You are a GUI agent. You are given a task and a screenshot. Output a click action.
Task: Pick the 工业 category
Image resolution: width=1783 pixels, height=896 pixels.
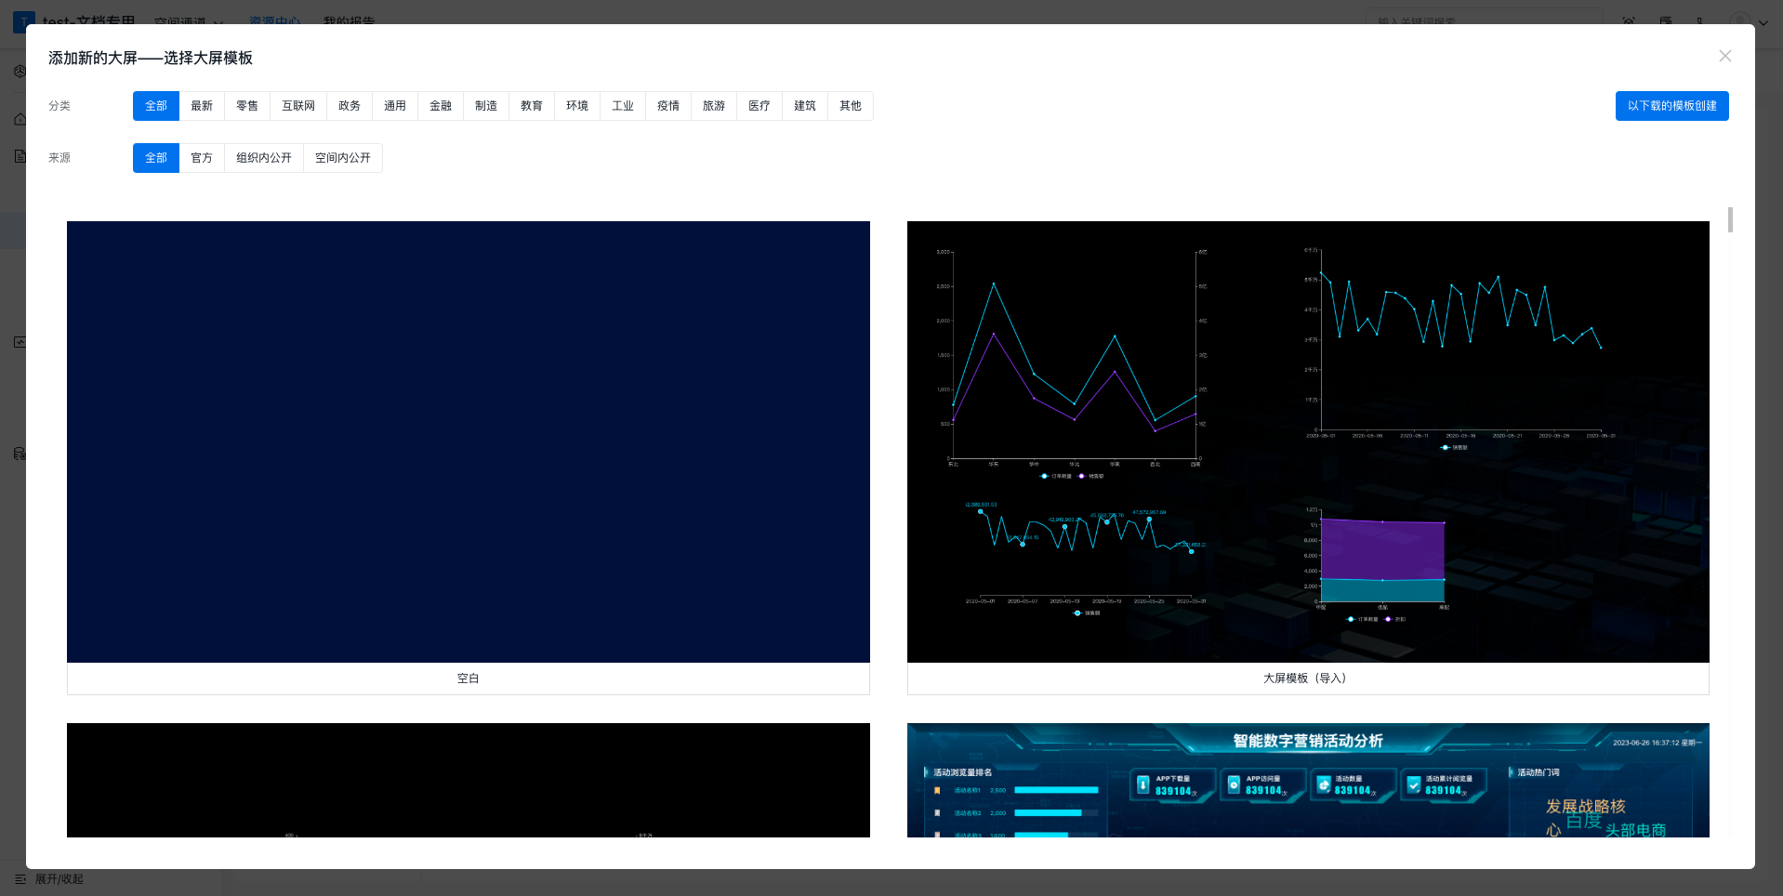tap(623, 106)
